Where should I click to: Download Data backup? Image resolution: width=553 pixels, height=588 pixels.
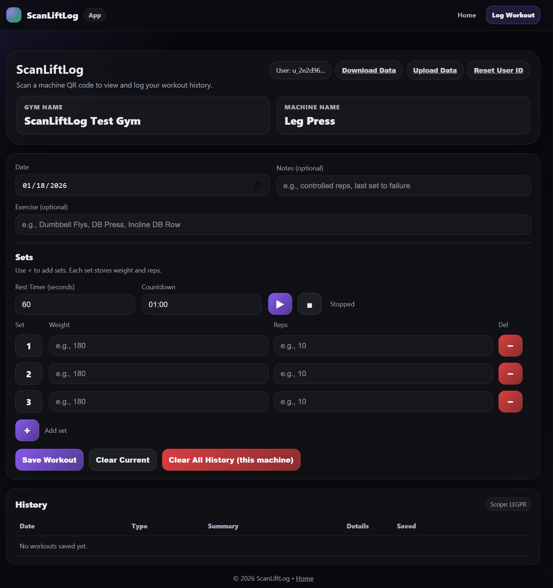coord(369,70)
